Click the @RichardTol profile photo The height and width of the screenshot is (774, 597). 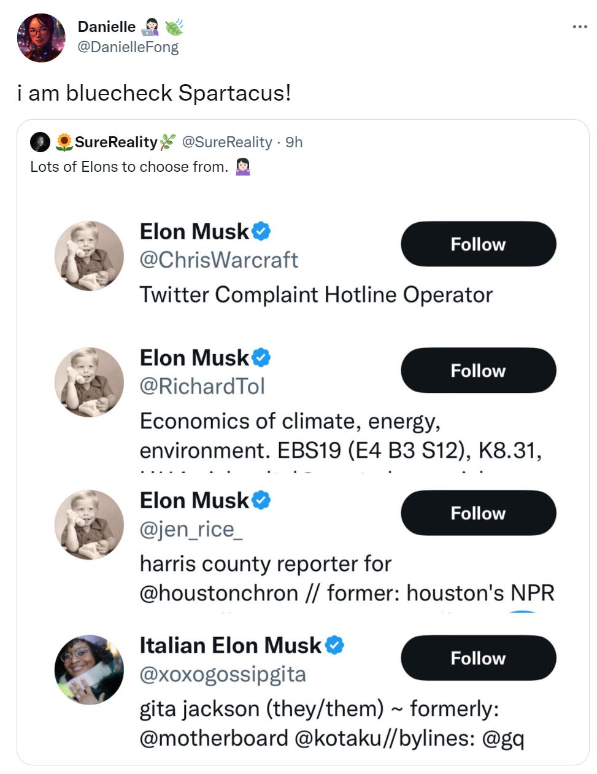(x=89, y=382)
